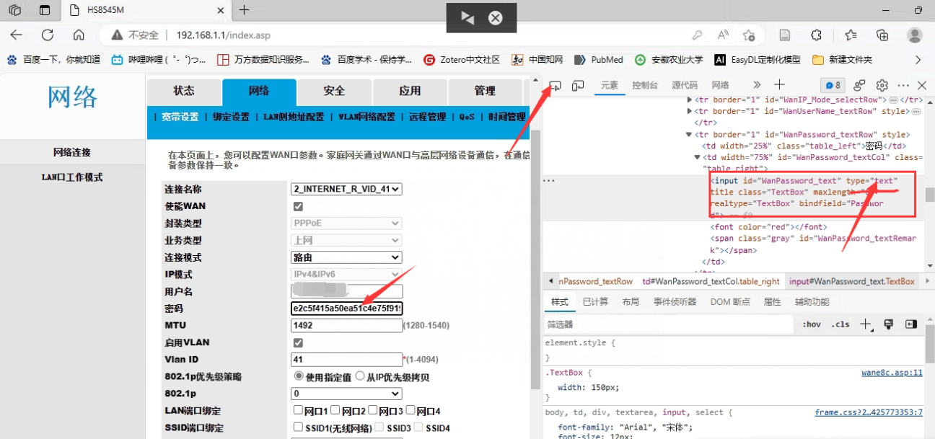
Task: Open the 安全 router menu tab
Action: (334, 91)
